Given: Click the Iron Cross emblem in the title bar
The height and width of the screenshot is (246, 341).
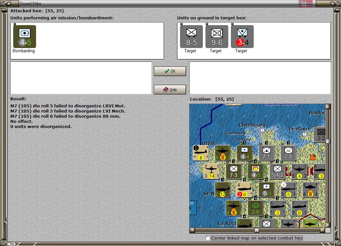Looking at the screenshot, I should coord(304,3).
